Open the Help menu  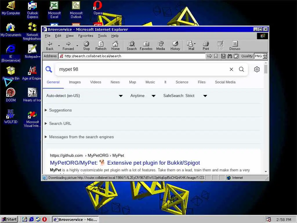point(115,36)
